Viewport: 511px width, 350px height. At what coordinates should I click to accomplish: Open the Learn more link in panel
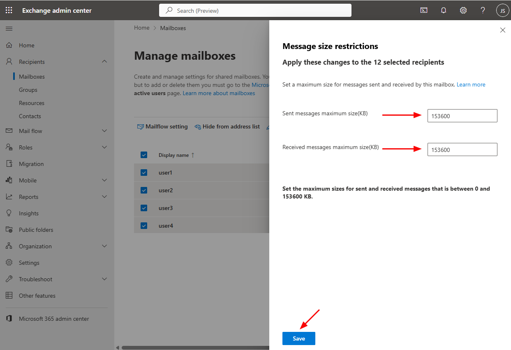(471, 84)
